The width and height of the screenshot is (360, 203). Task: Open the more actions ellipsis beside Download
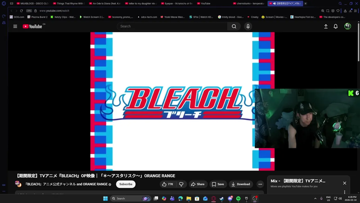pos(260,184)
